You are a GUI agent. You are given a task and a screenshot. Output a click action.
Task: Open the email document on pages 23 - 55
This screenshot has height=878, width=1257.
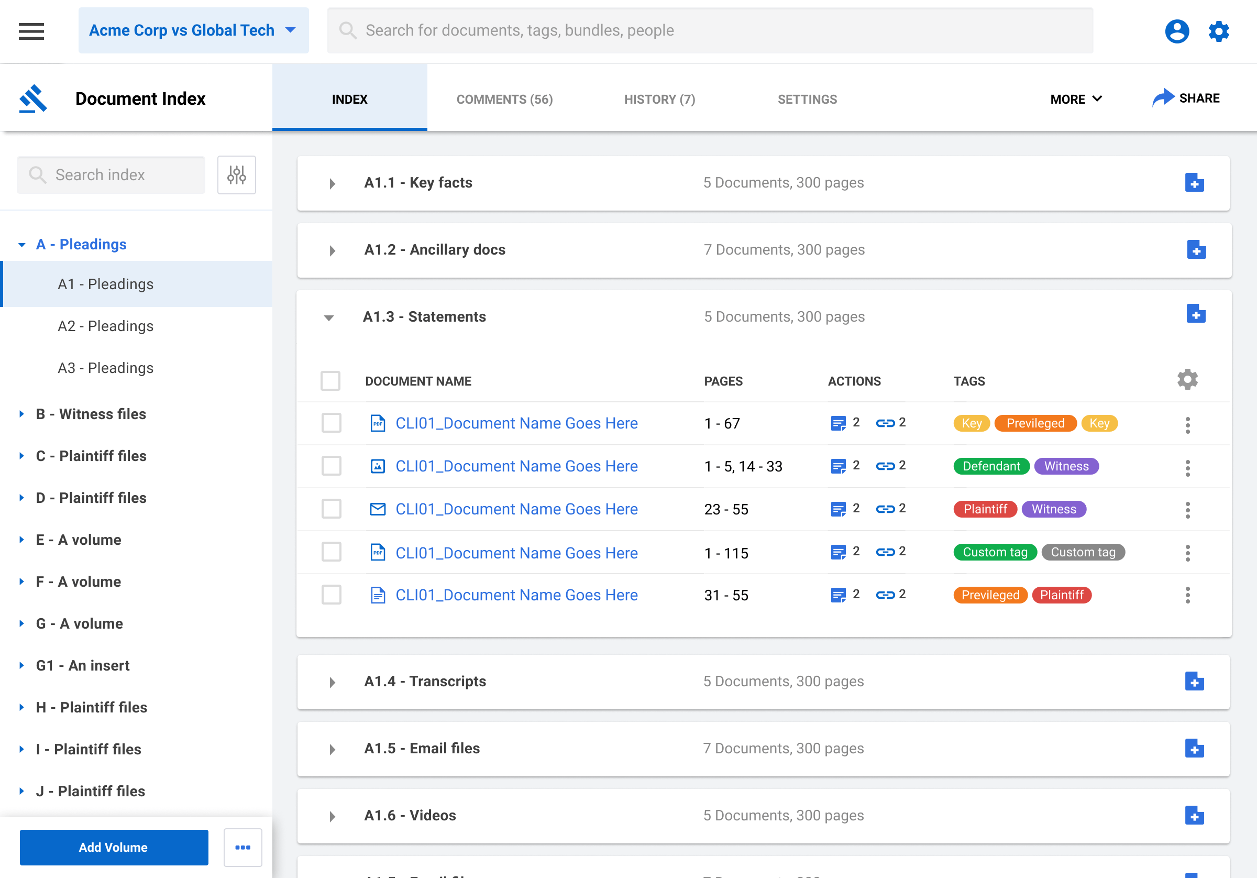(x=516, y=509)
